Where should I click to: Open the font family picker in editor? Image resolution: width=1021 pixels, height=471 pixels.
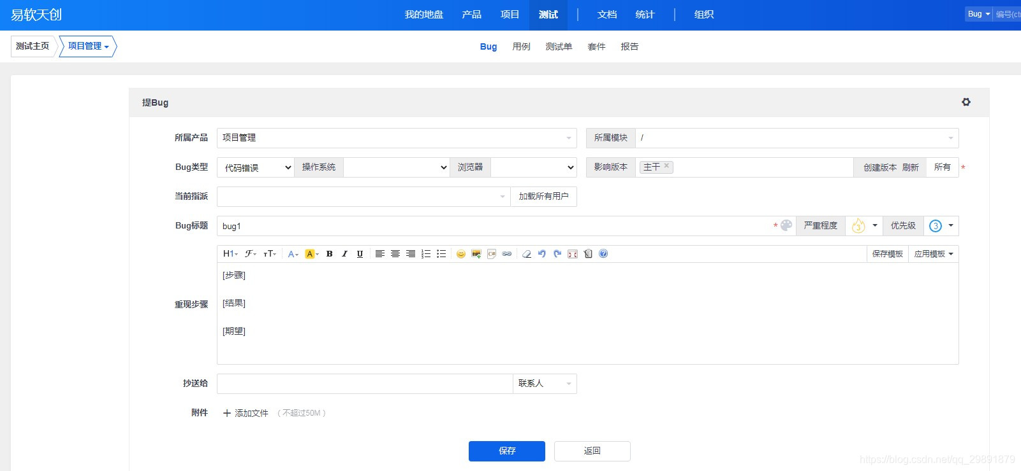click(x=251, y=254)
